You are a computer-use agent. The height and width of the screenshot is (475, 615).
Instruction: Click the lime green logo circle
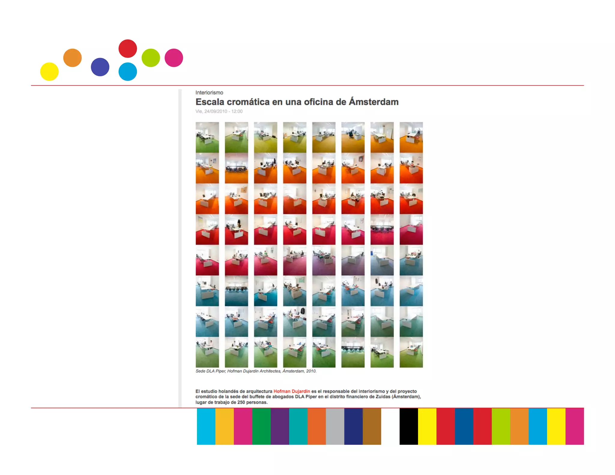click(151, 58)
